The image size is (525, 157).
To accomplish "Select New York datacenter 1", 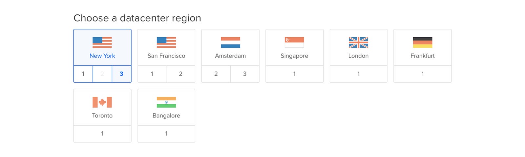I will pos(83,74).
